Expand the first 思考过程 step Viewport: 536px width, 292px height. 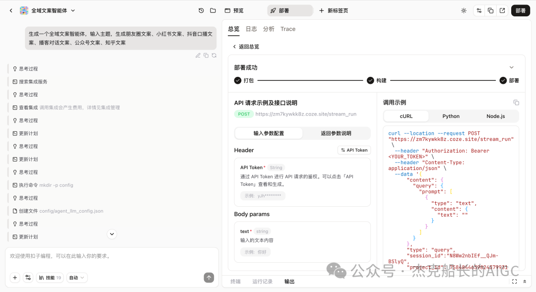point(26,68)
